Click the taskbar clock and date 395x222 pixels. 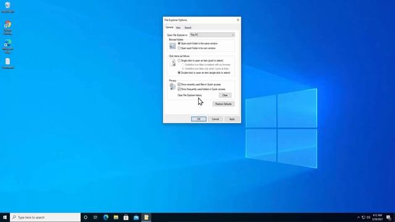pyautogui.click(x=377, y=217)
